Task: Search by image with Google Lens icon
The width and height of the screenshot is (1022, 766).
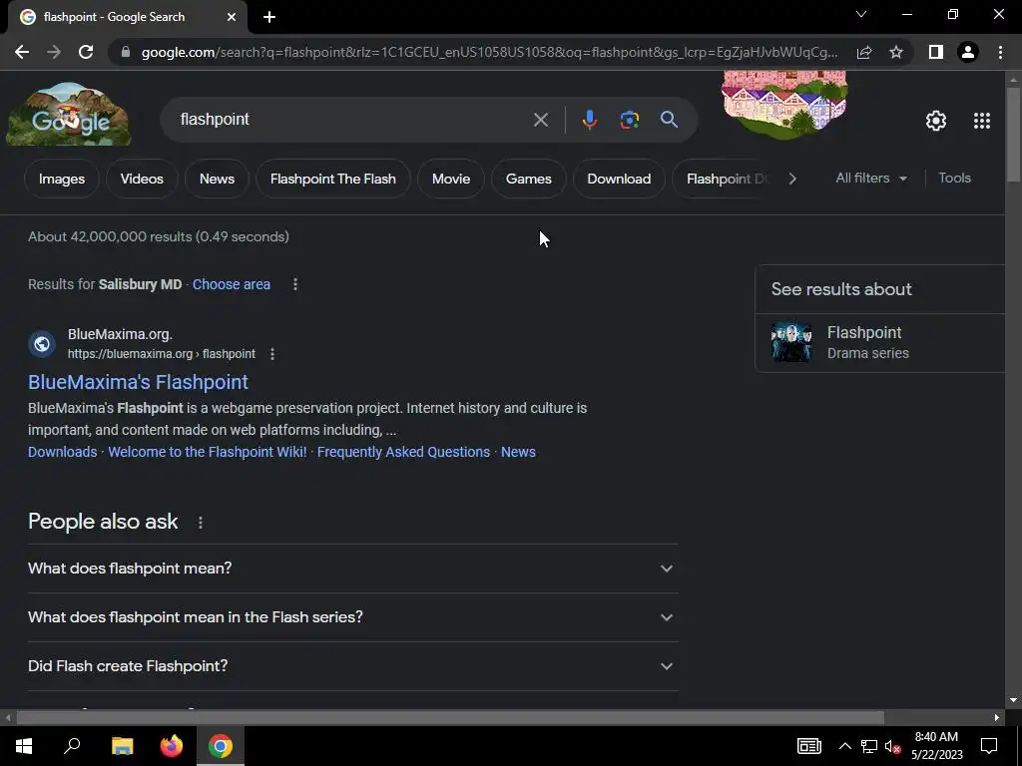Action: [x=629, y=120]
